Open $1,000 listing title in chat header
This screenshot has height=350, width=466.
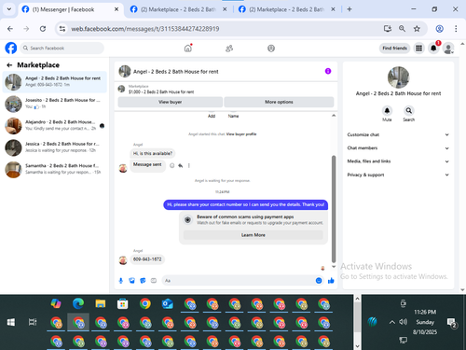161,92
